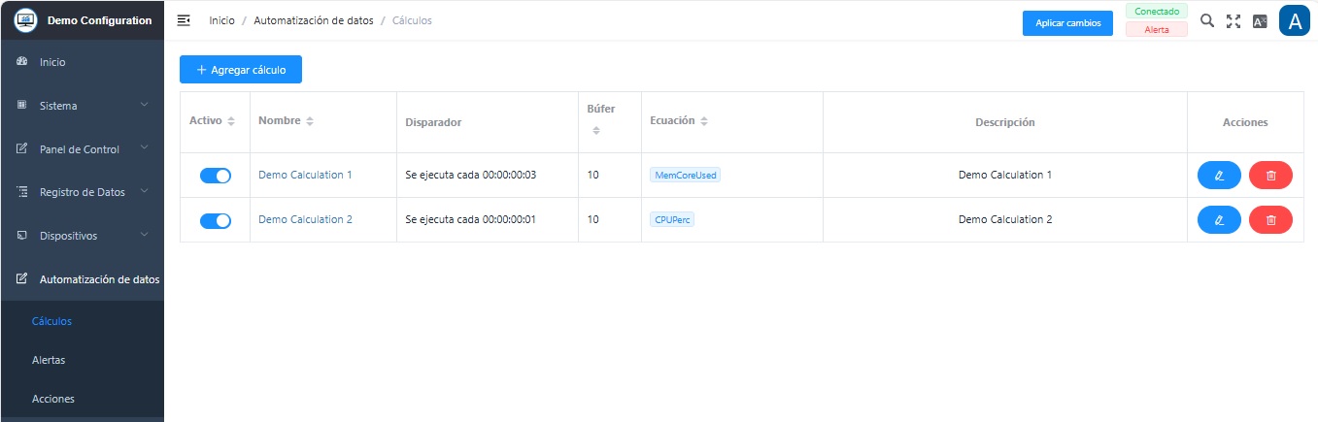Screen dimensions: 1318x422
Task: Click the Agregar cálculo button
Action: pyautogui.click(x=241, y=70)
